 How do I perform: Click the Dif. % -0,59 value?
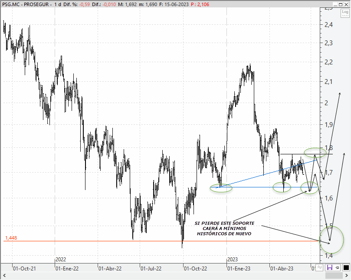point(85,4)
